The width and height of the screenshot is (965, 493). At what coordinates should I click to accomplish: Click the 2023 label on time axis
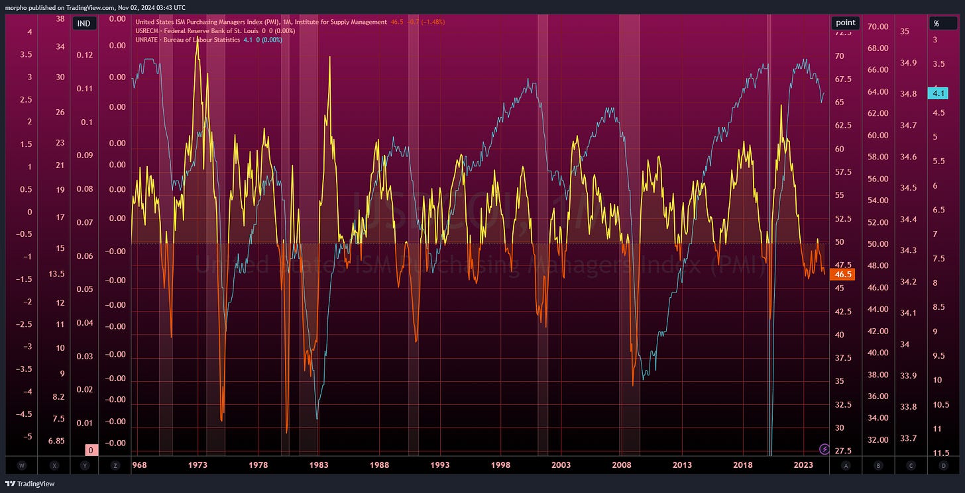[x=803, y=466]
